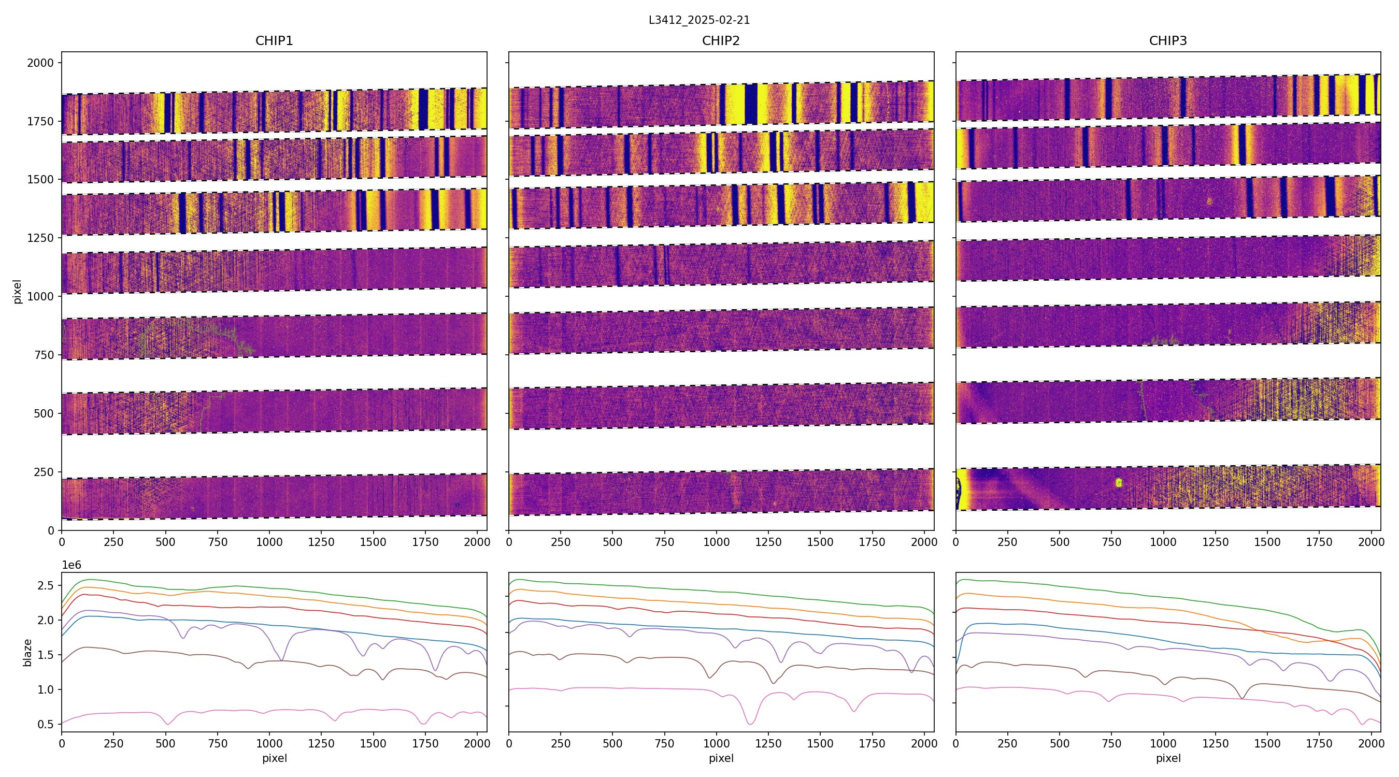
Task: Click the 1e6 offset label above blaze axis
Action: 71,565
